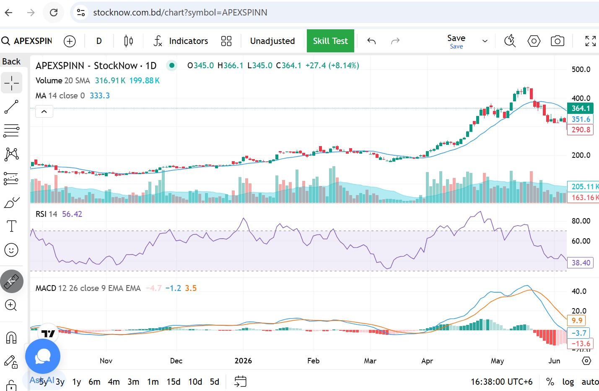Take a chart snapshot with camera icon
599x391 pixels.
[x=558, y=41]
